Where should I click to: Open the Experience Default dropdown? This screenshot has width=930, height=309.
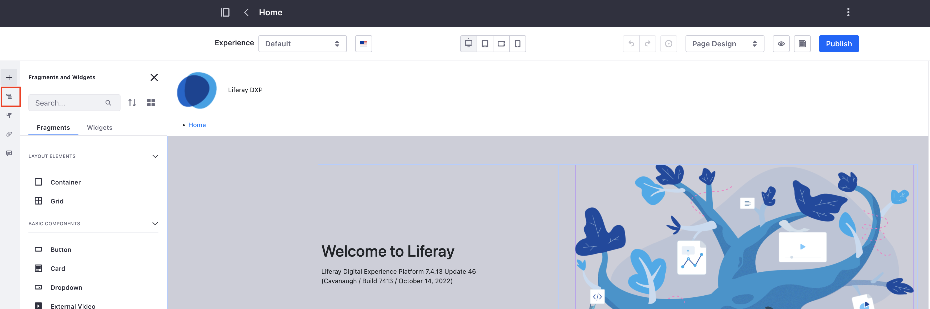[x=302, y=44]
